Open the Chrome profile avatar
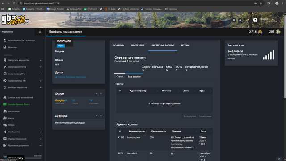 [x=277, y=3]
